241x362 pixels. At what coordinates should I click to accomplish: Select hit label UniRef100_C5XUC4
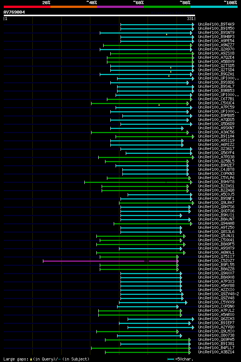click(216, 103)
